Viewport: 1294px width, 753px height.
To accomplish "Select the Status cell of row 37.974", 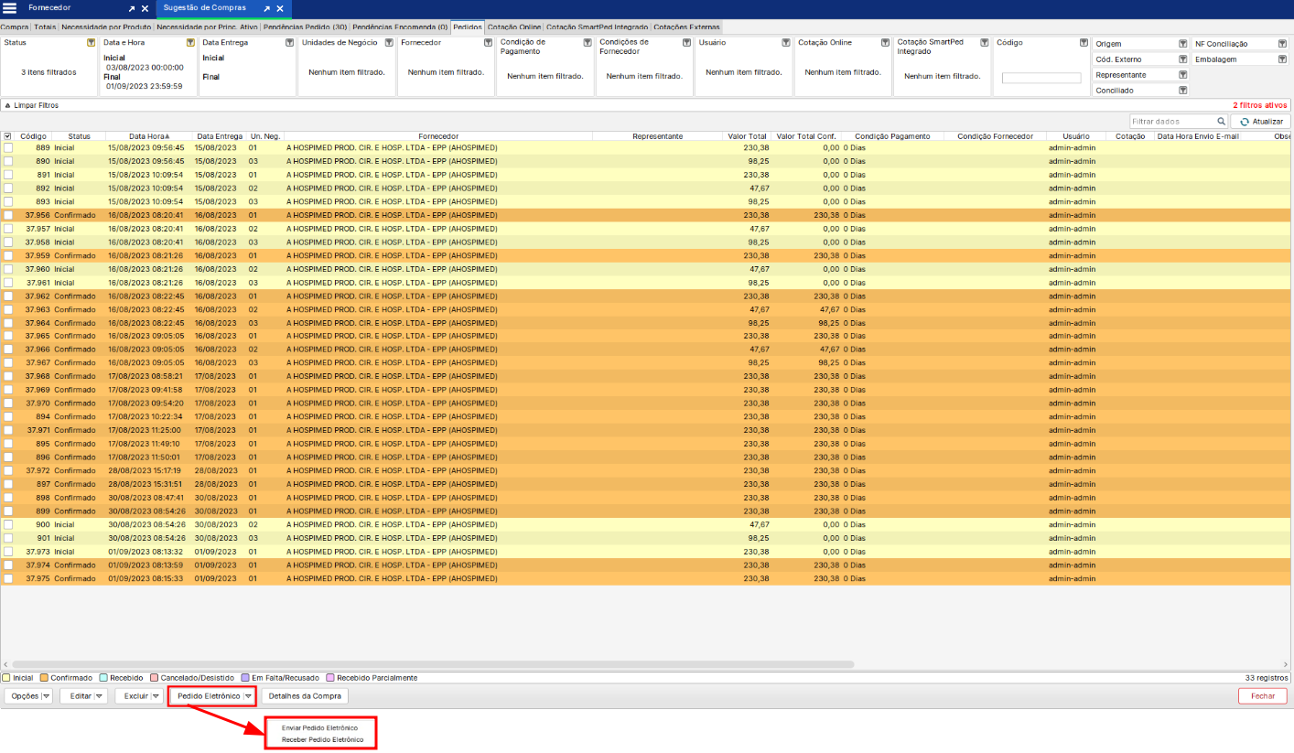I will point(78,565).
